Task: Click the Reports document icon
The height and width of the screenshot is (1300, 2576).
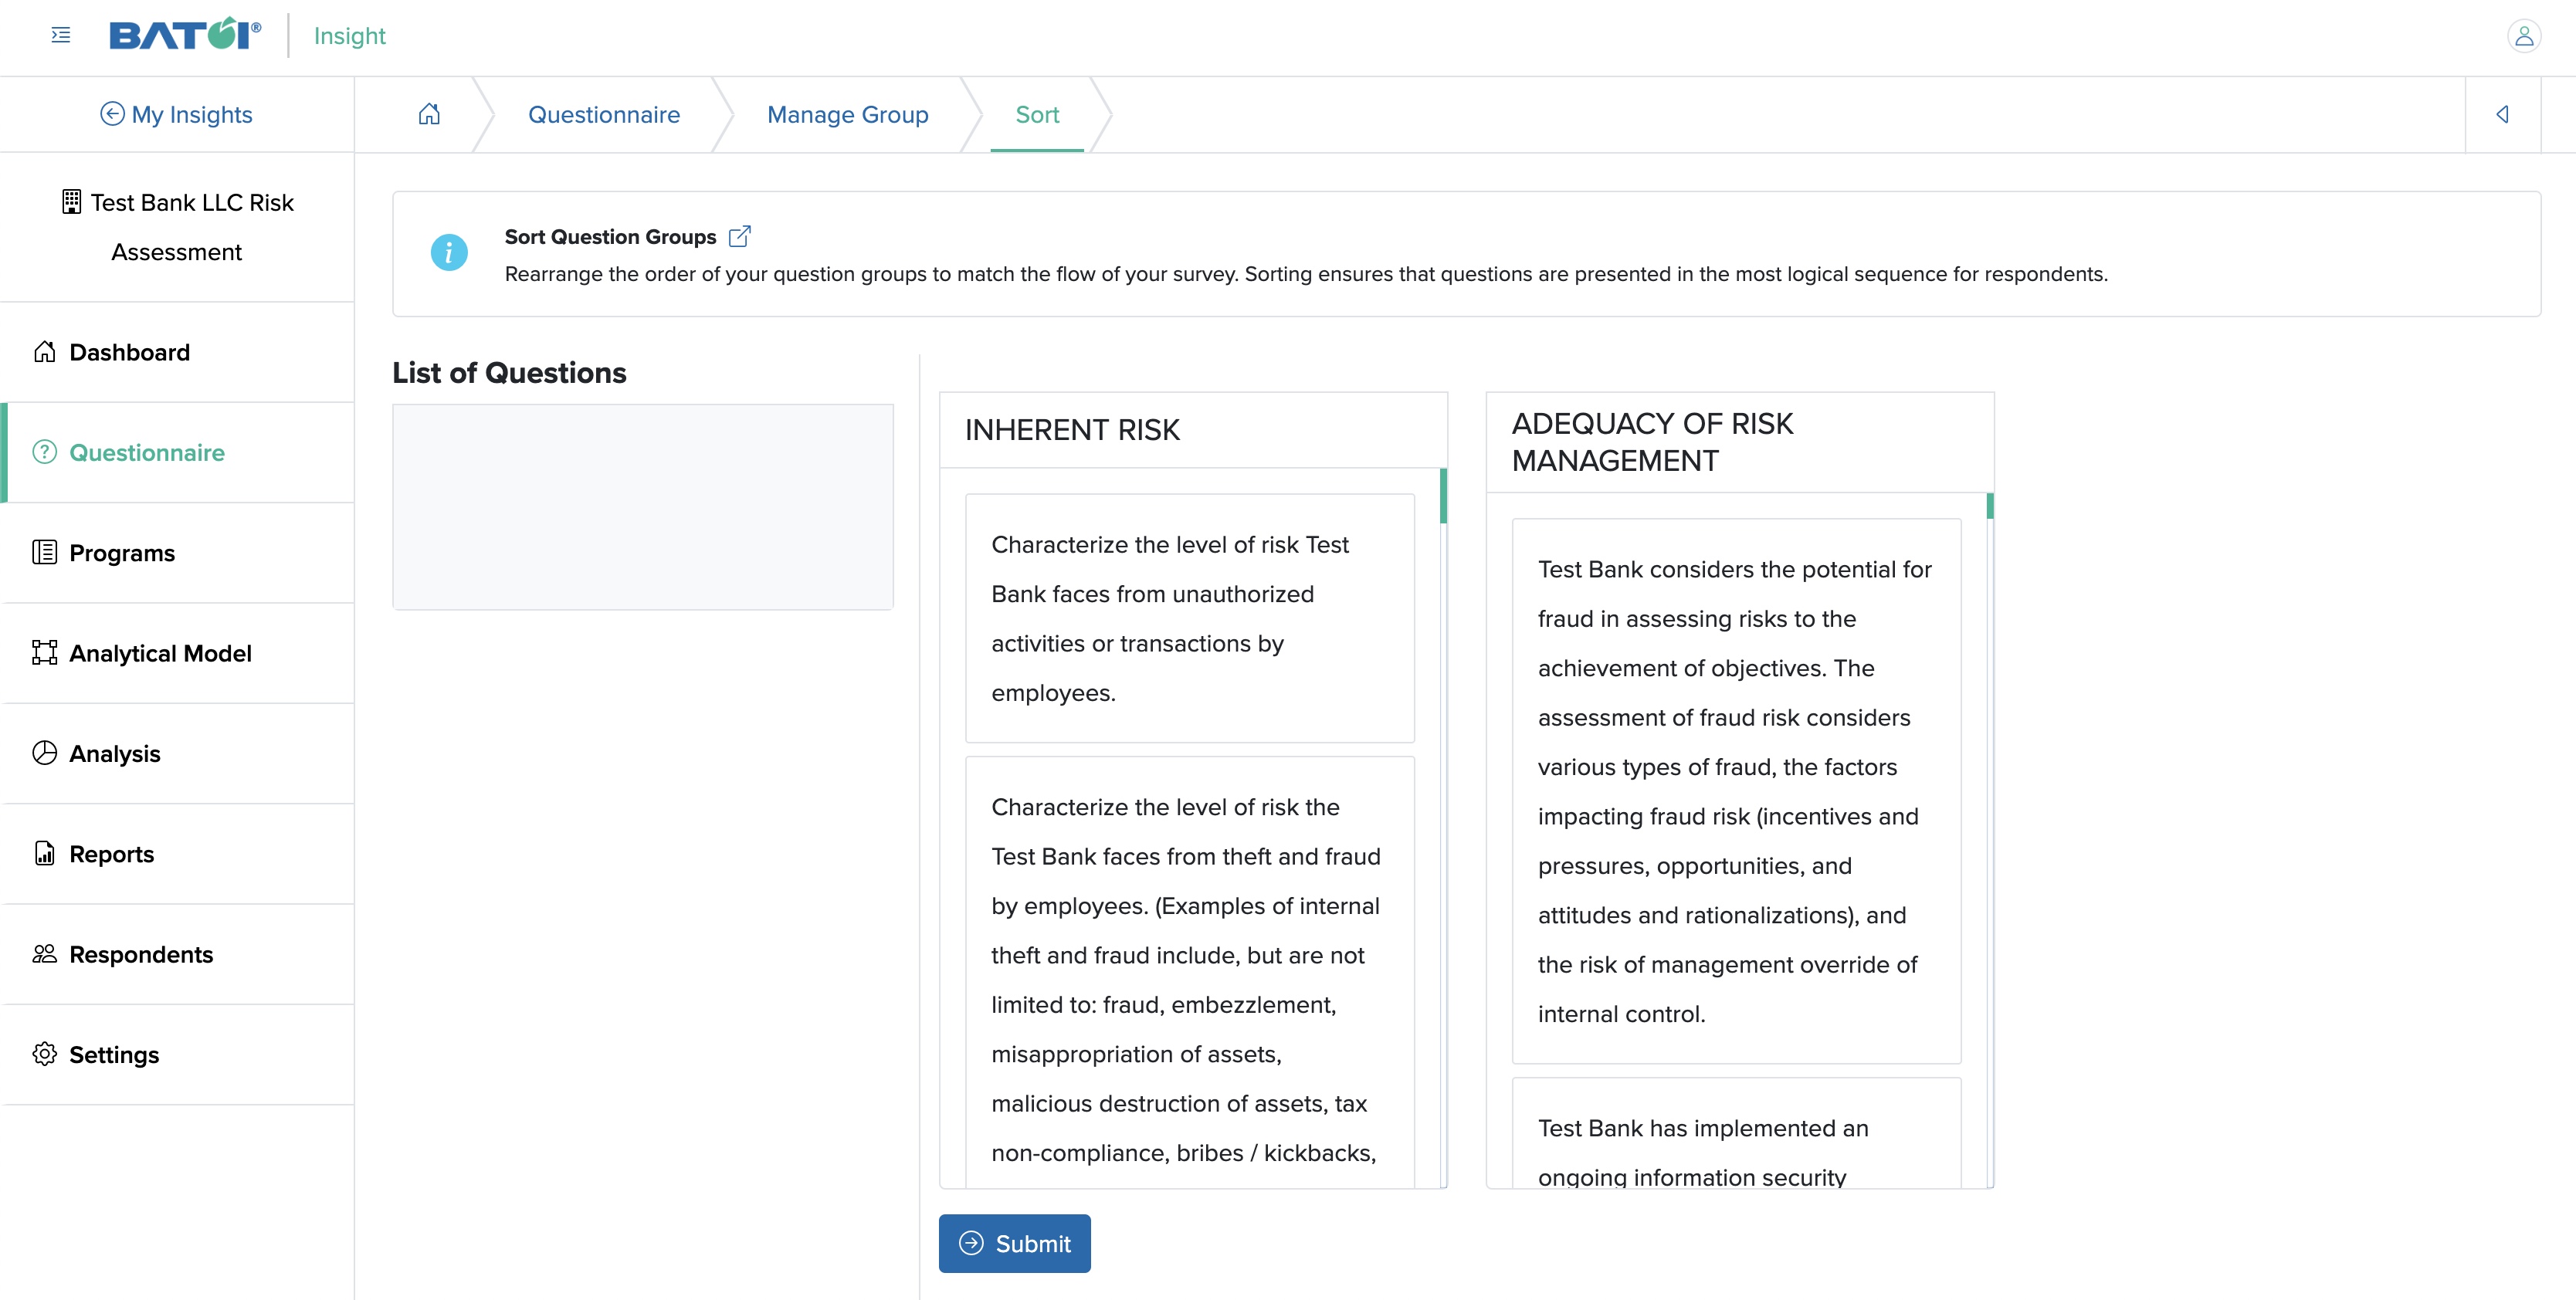Action: tap(45, 853)
